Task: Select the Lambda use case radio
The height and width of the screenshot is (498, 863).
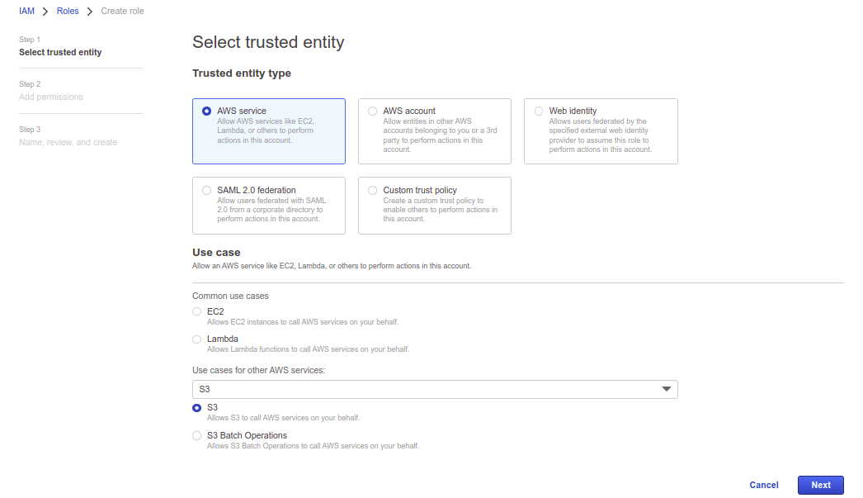Action: [x=196, y=339]
